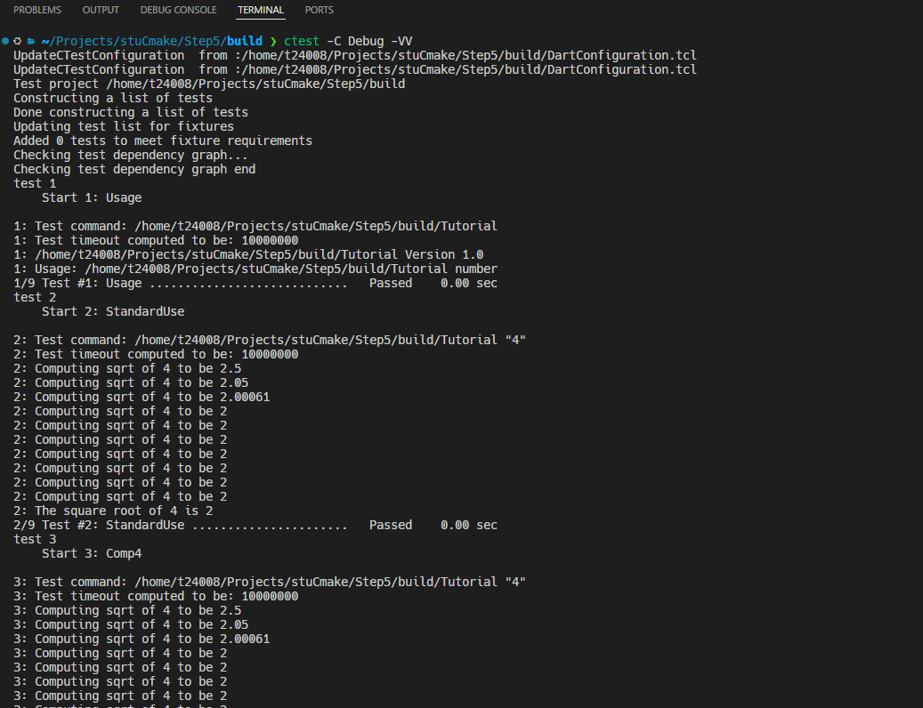
Task: Show the PORTS tab
Action: point(319,10)
